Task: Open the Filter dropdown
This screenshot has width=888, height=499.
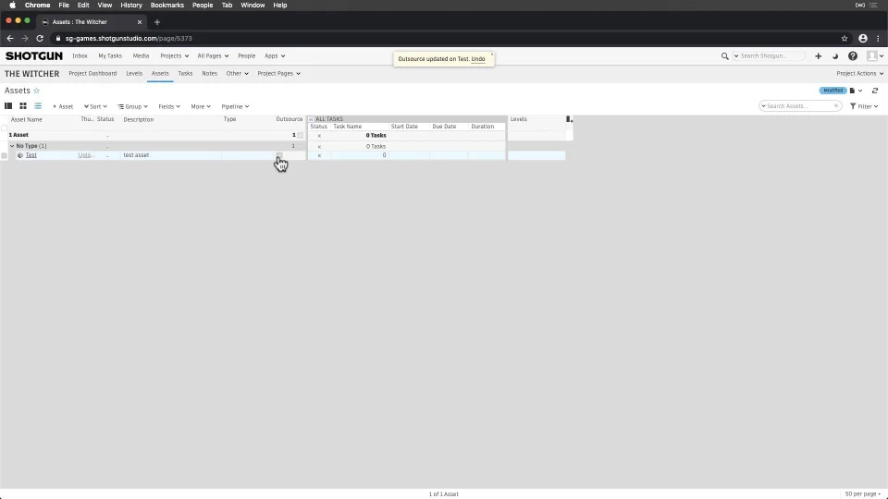Action: pos(864,106)
